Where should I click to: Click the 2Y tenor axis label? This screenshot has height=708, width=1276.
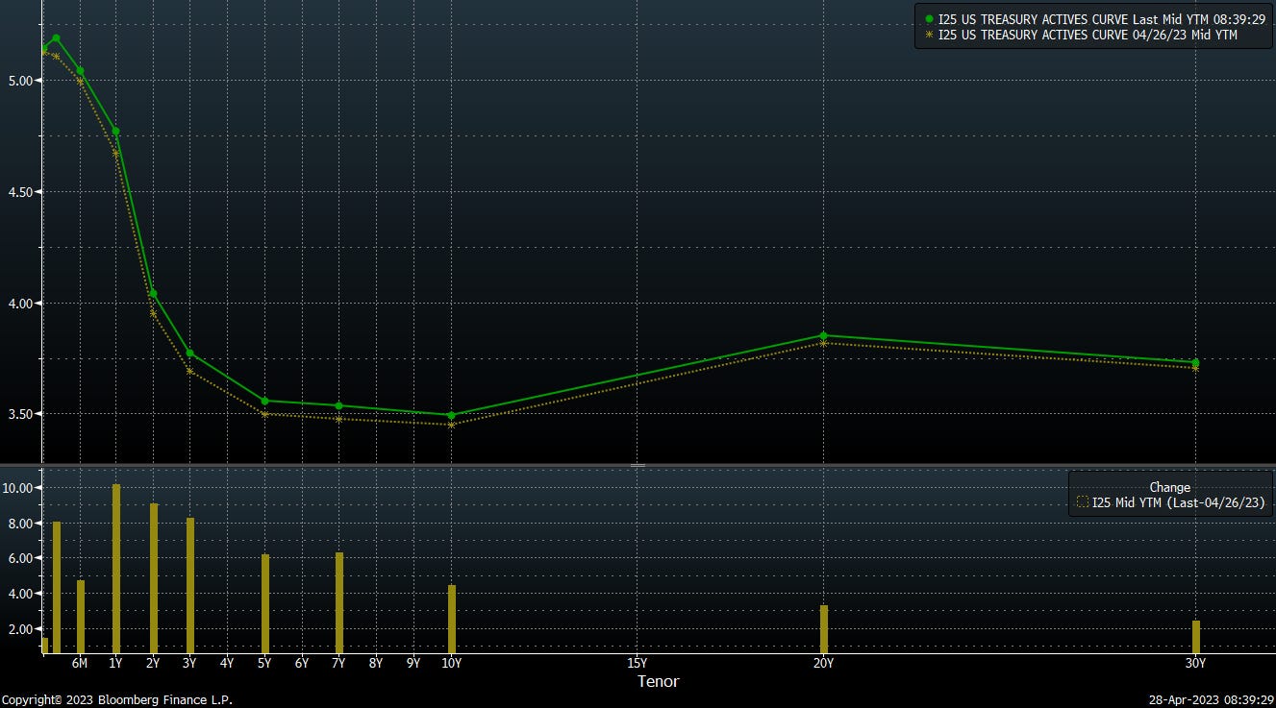tap(153, 663)
